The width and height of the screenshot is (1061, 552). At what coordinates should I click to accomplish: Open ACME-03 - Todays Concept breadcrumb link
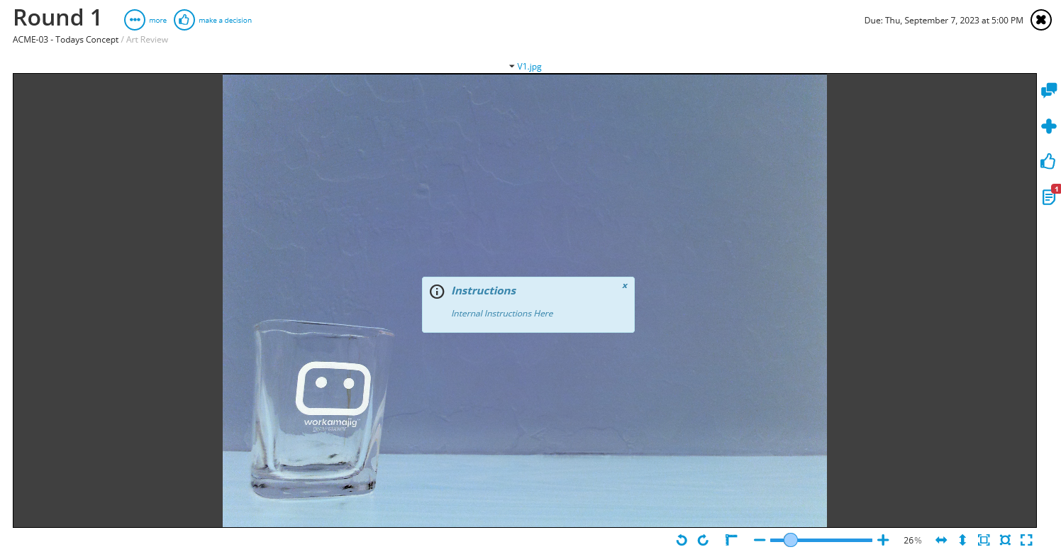[65, 40]
